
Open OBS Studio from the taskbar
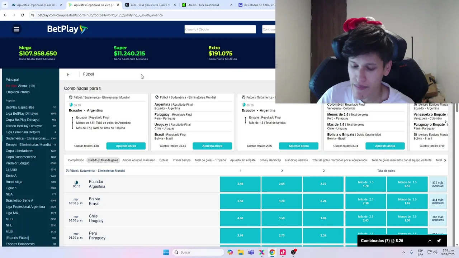pyautogui.click(x=293, y=252)
